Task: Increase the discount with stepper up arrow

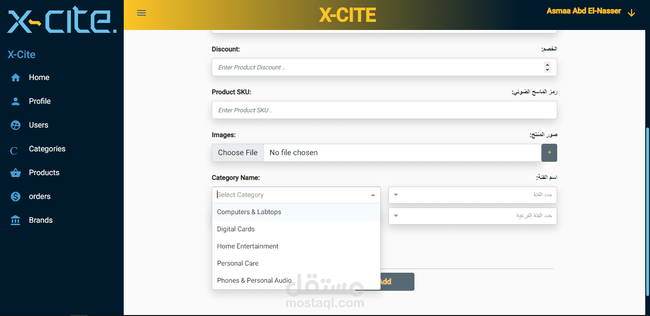Action: (x=547, y=65)
